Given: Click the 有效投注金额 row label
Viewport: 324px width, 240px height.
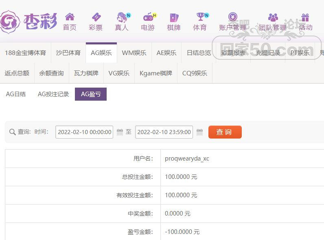Looking at the screenshot, I should click(135, 195).
